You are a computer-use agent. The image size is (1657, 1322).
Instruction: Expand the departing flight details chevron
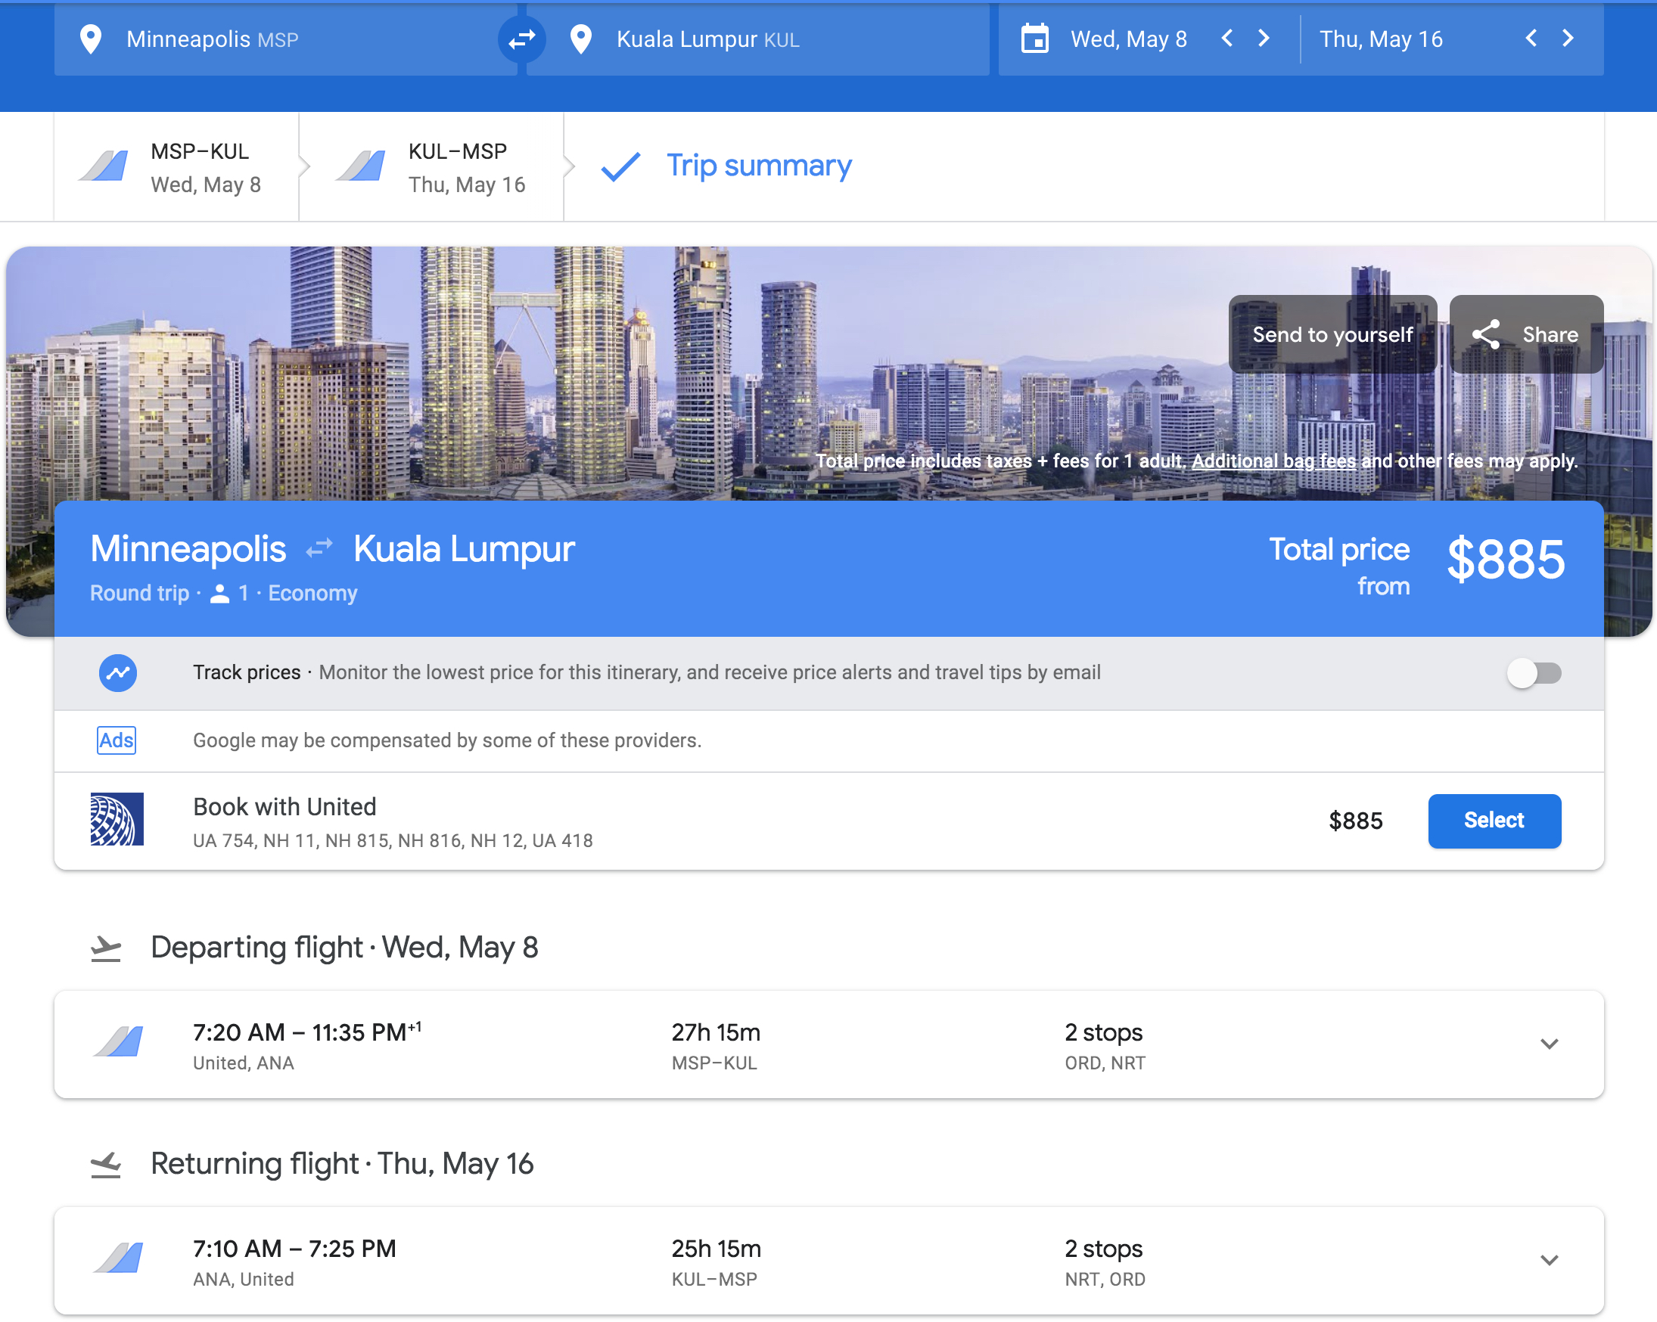(x=1550, y=1044)
